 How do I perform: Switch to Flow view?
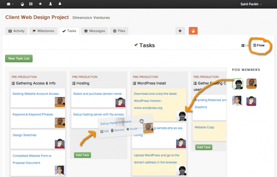click(259, 45)
